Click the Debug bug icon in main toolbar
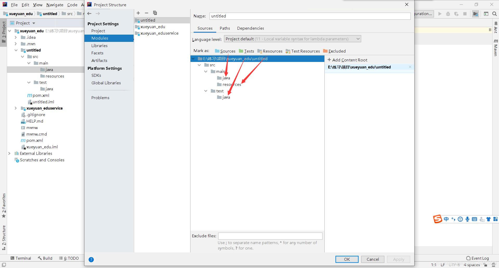The image size is (499, 268). [448, 14]
